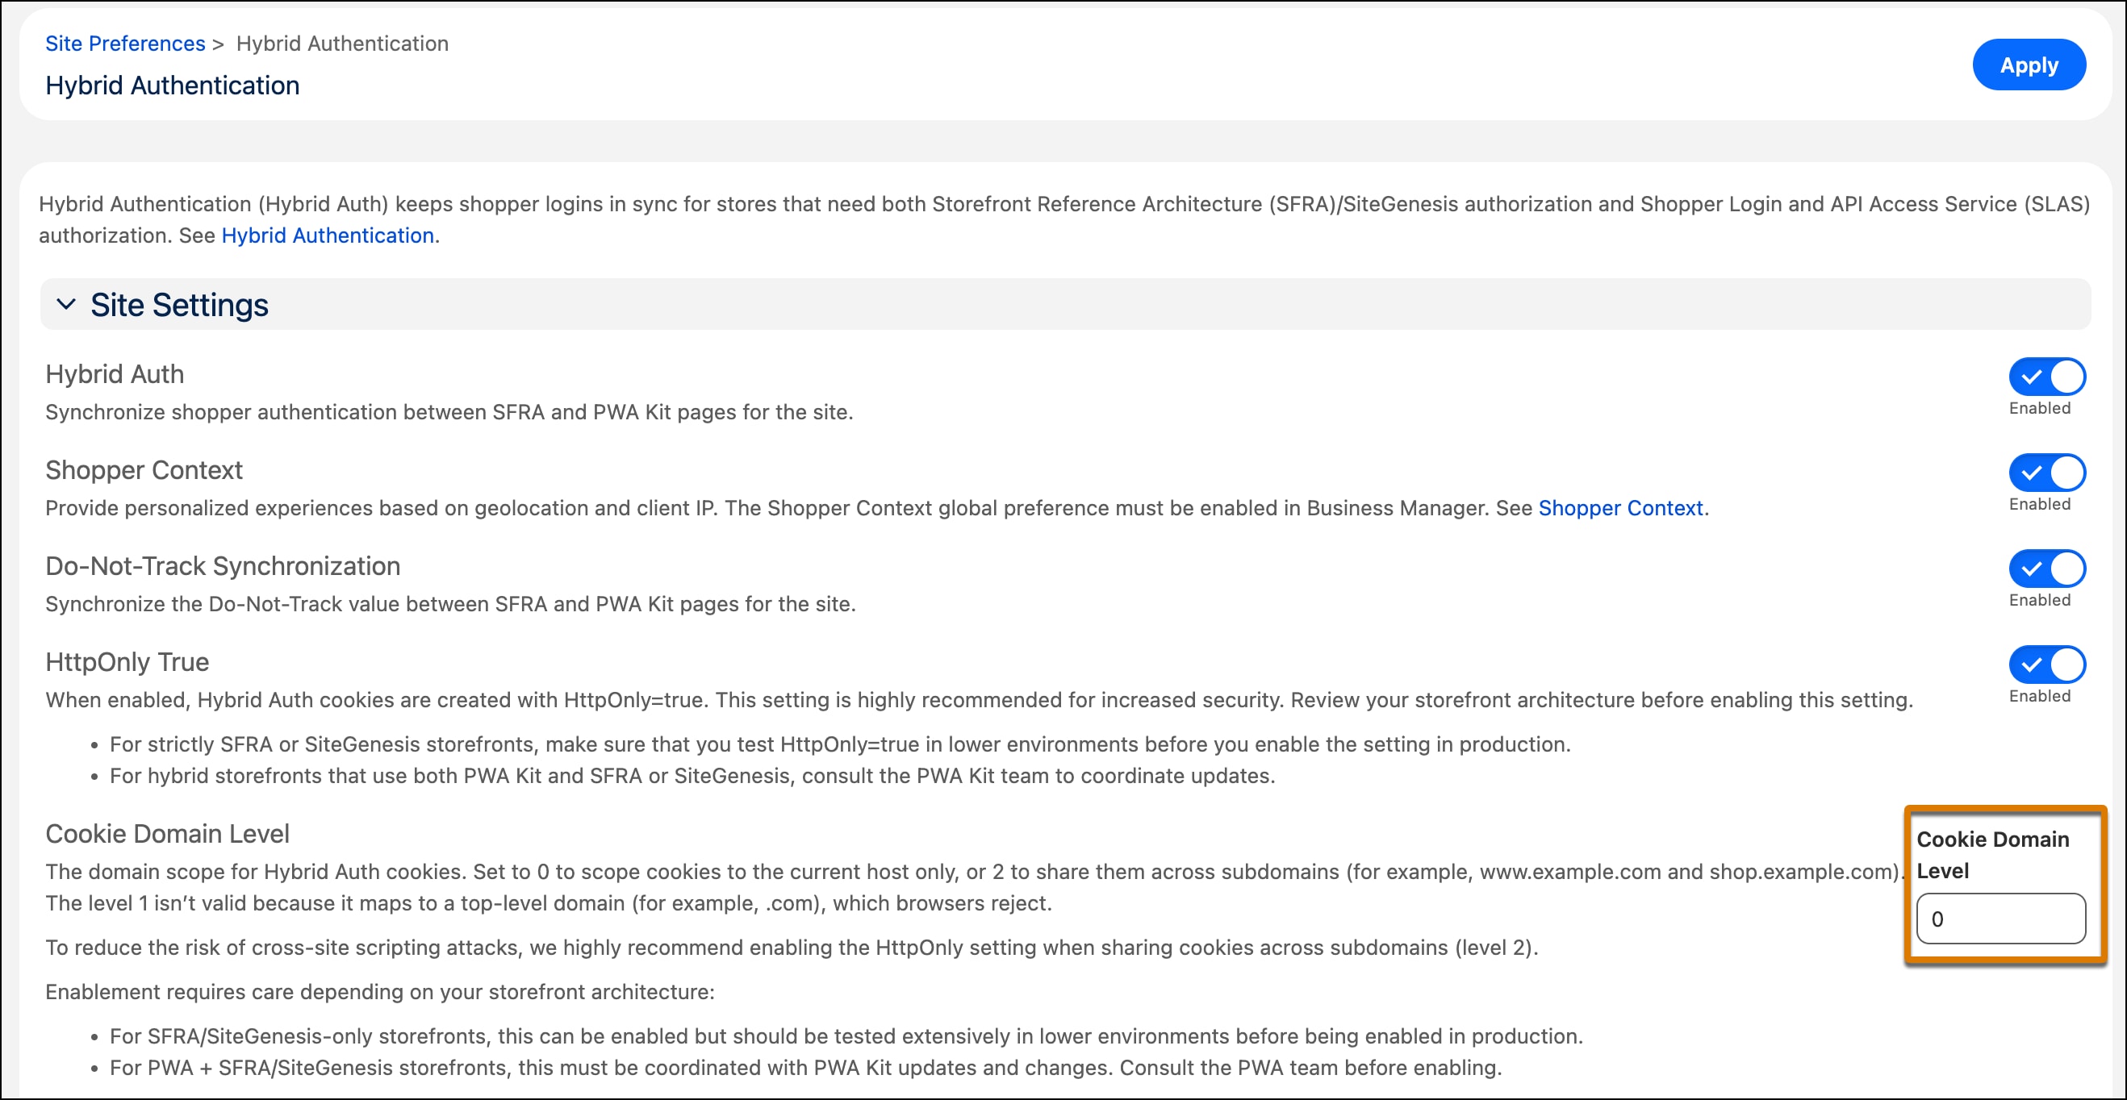Click the Site Settings section heading
Viewport: 2127px width, 1100px height.
179,305
